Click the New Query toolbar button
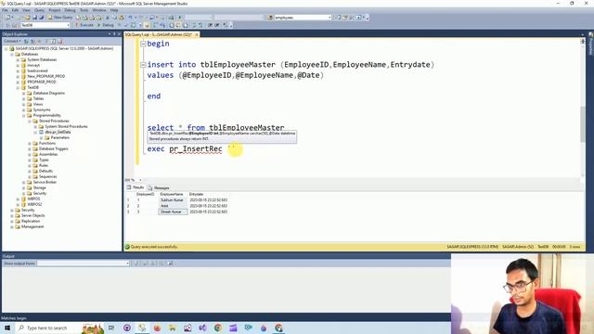 pyautogui.click(x=60, y=18)
